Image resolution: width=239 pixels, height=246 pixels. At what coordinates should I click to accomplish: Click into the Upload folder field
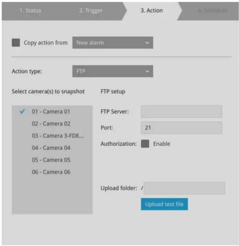184,188
